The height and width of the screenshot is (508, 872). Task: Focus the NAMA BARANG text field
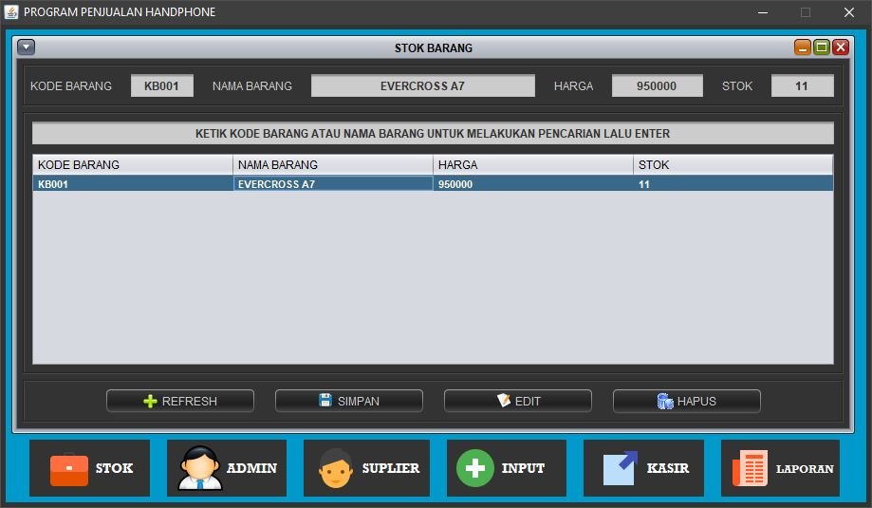[422, 85]
